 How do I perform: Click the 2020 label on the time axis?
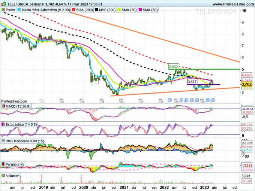click(x=84, y=187)
